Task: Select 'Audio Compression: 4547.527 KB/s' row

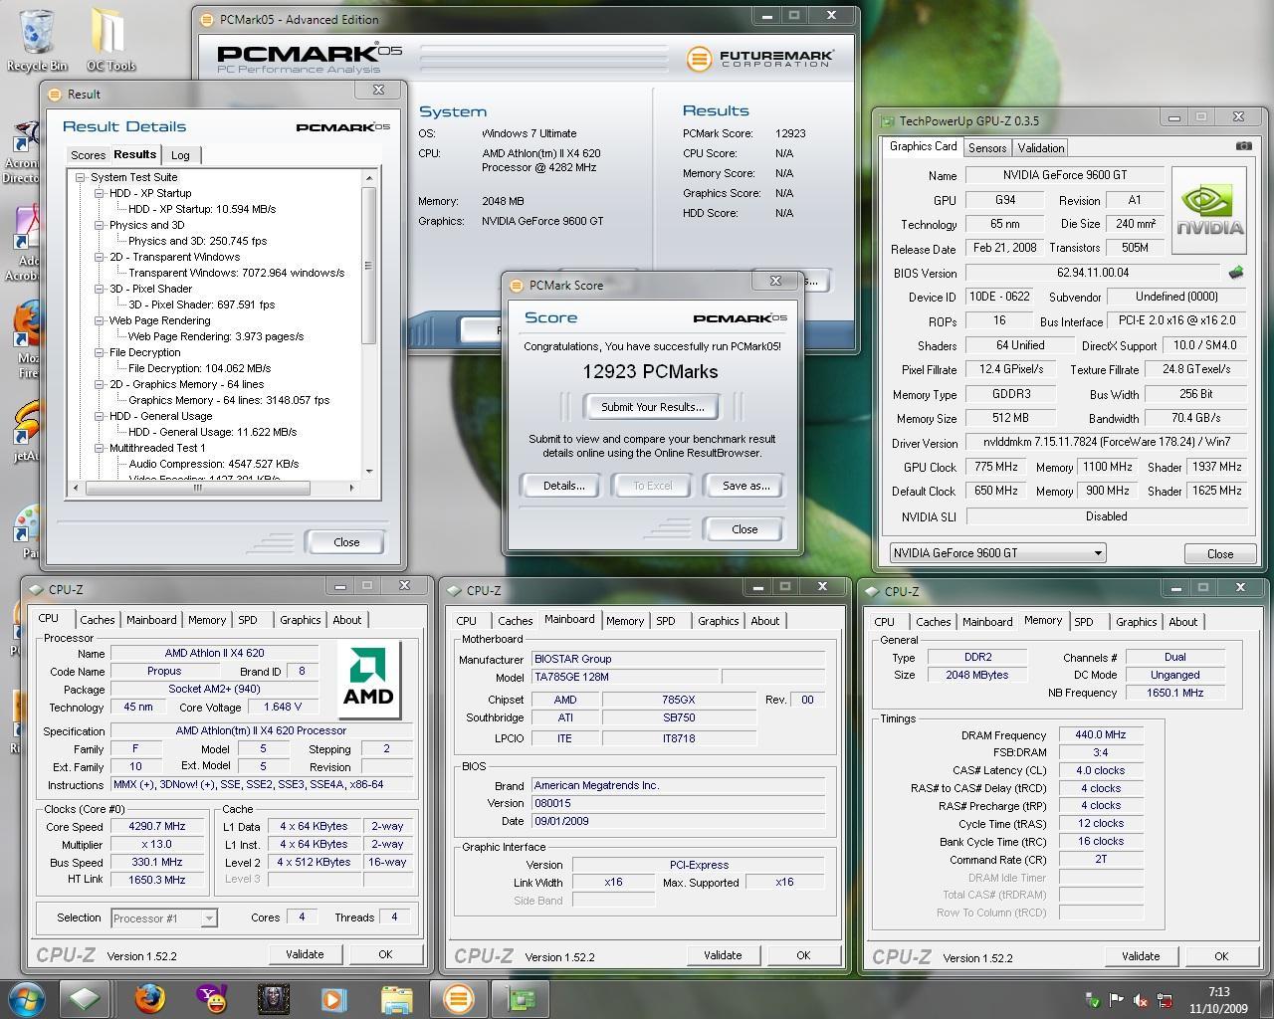Action: coord(214,464)
